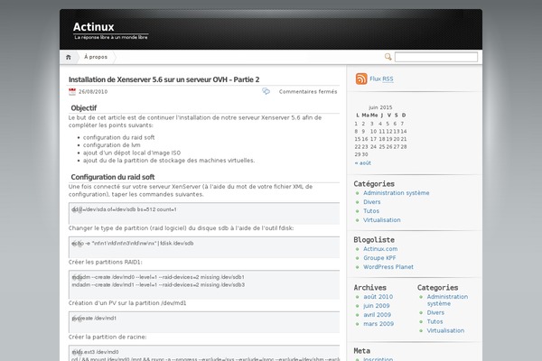This screenshot has height=361, width=542.
Task: Click the calendar icon beside 26/08/2010
Action: [72, 91]
